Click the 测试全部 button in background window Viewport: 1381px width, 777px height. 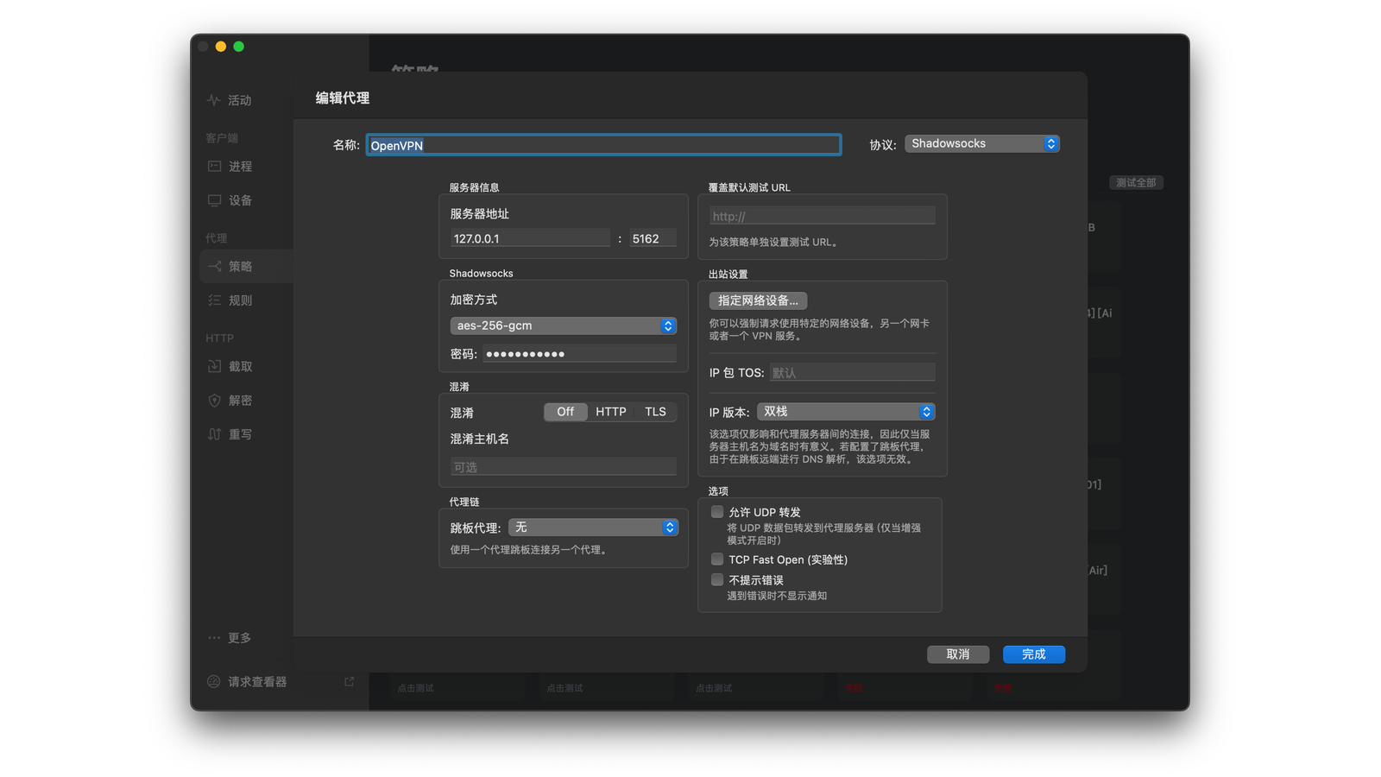[x=1136, y=182]
